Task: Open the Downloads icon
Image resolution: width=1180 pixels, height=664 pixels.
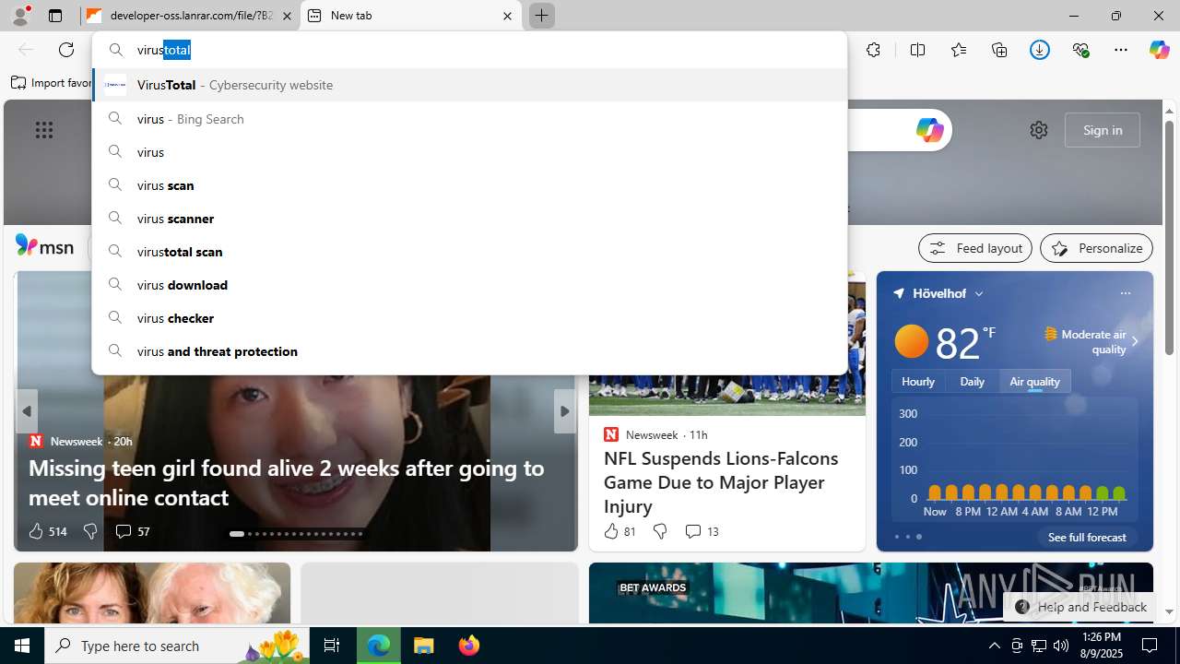Action: click(x=1040, y=50)
